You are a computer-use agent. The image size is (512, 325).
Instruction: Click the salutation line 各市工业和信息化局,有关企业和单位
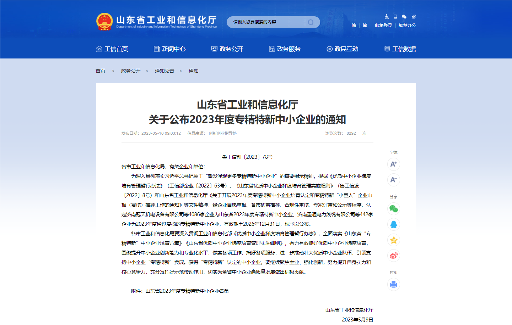[163, 167]
